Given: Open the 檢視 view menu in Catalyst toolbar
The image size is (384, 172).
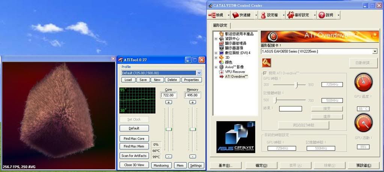Looking at the screenshot, I should (x=217, y=15).
